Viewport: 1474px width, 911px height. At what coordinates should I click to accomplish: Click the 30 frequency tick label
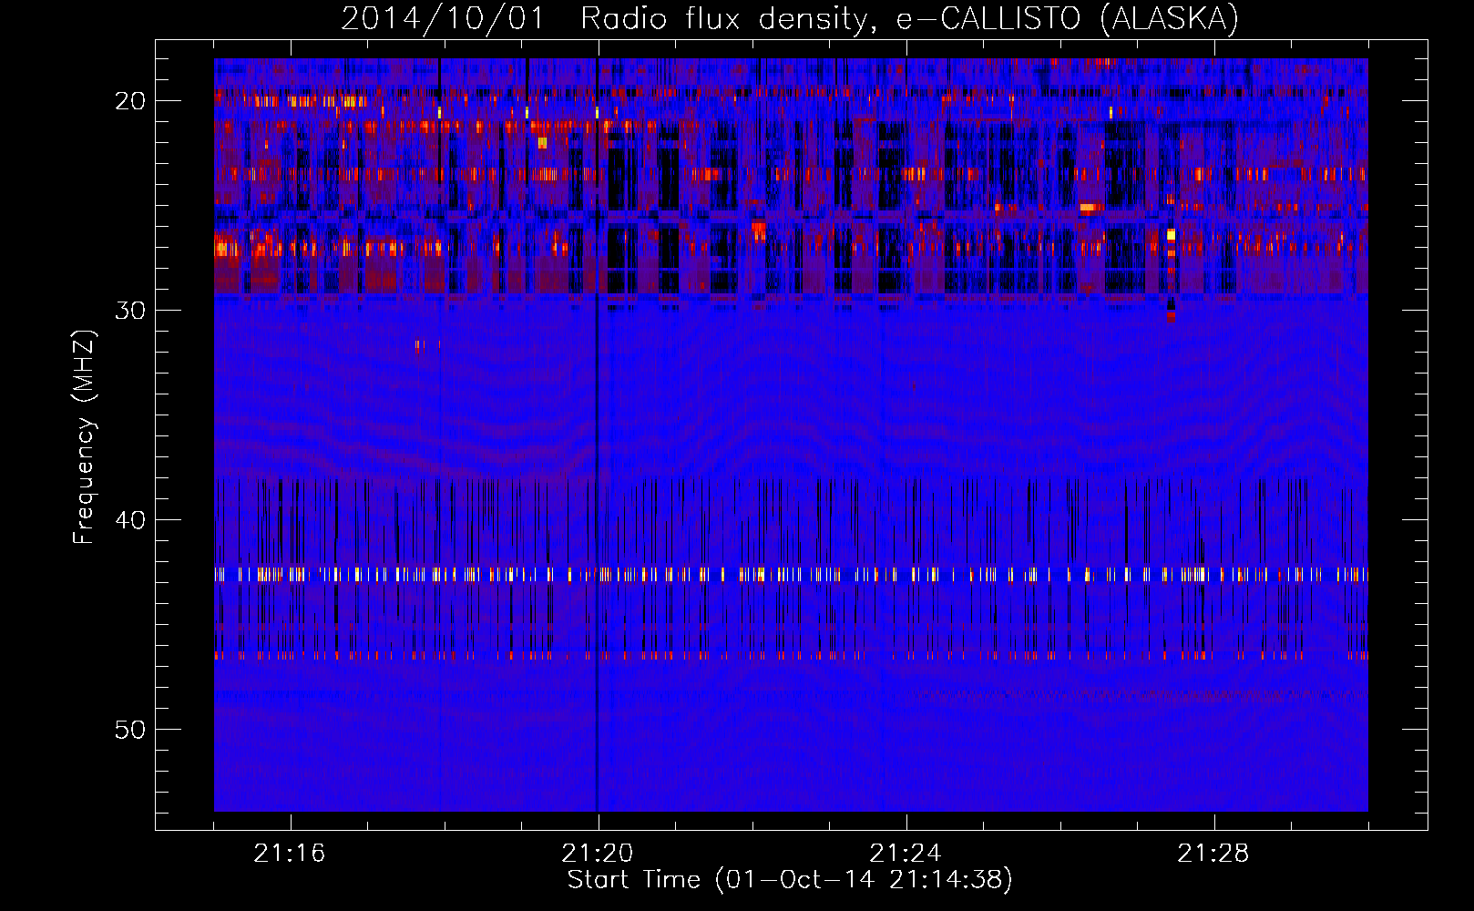click(x=130, y=310)
